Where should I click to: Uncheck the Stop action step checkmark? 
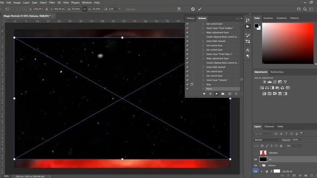(187, 85)
